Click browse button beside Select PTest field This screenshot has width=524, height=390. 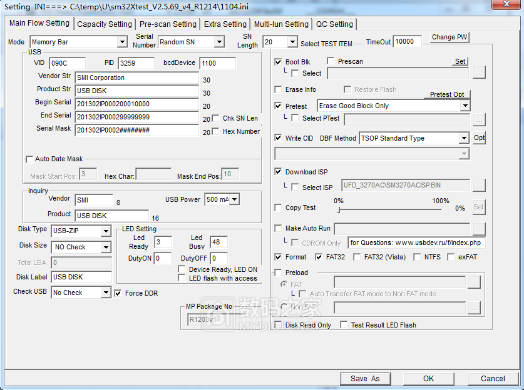(x=478, y=118)
